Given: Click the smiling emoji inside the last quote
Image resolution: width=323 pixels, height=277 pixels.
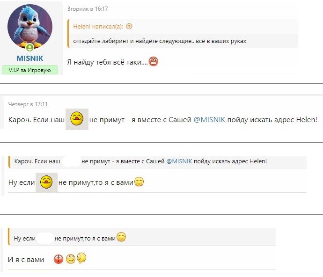Looking at the screenshot, I should coord(121,238).
